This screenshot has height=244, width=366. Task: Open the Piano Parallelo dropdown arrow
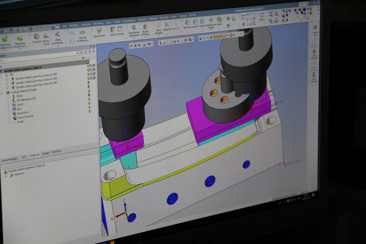[159, 35]
